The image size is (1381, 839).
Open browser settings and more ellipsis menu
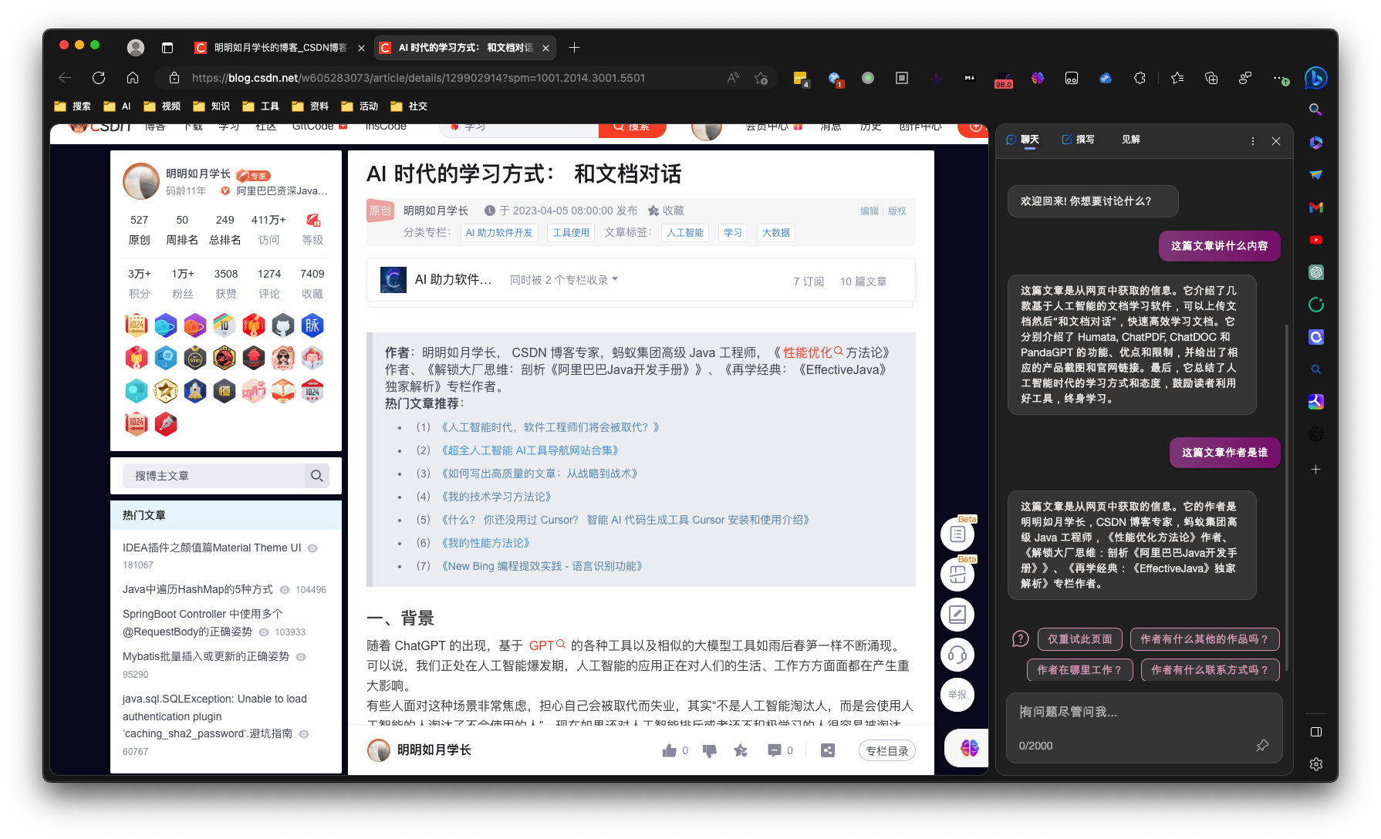coord(1280,78)
